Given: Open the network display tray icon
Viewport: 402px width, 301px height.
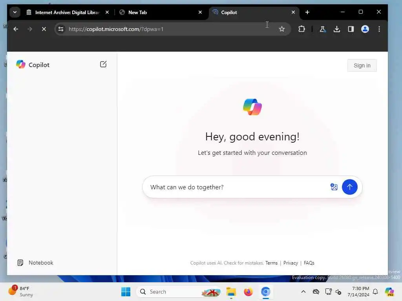Looking at the screenshot, I should [328, 292].
